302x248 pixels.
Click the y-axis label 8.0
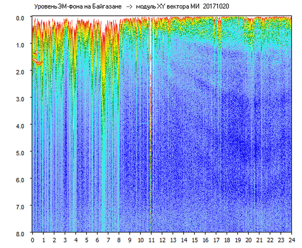tap(21, 233)
